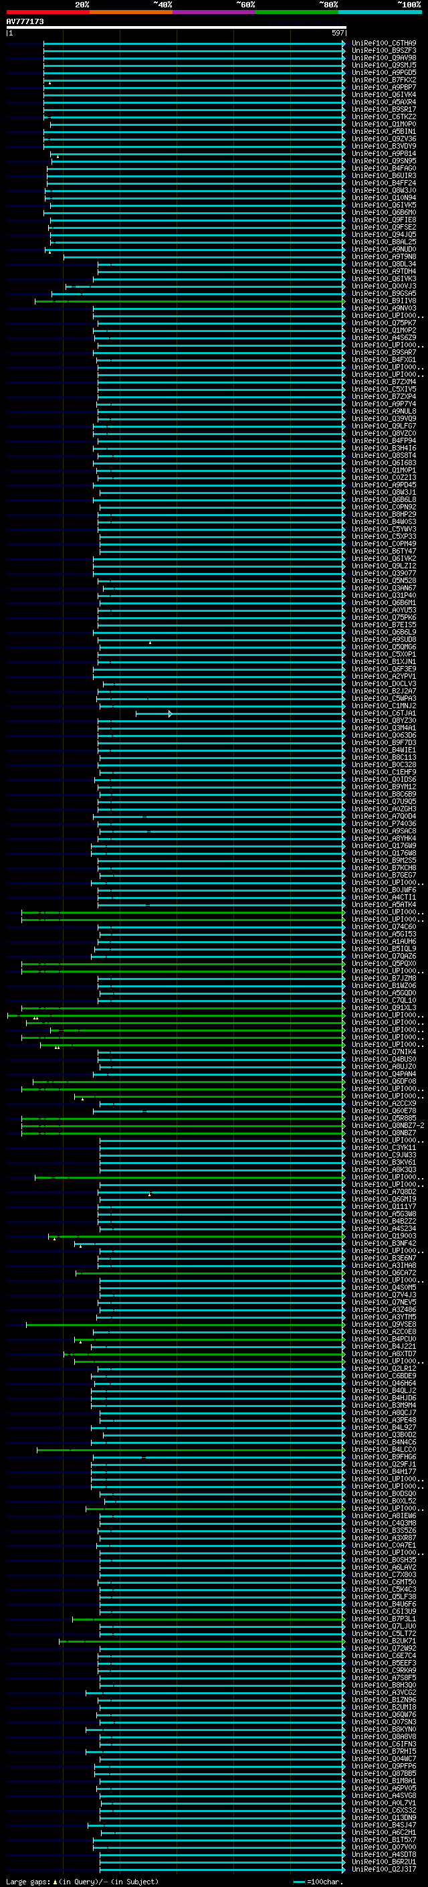Screen dimensions: 428x1887
Task: Select the UniRef100_Q7U9Q5 label
Action: [383, 801]
